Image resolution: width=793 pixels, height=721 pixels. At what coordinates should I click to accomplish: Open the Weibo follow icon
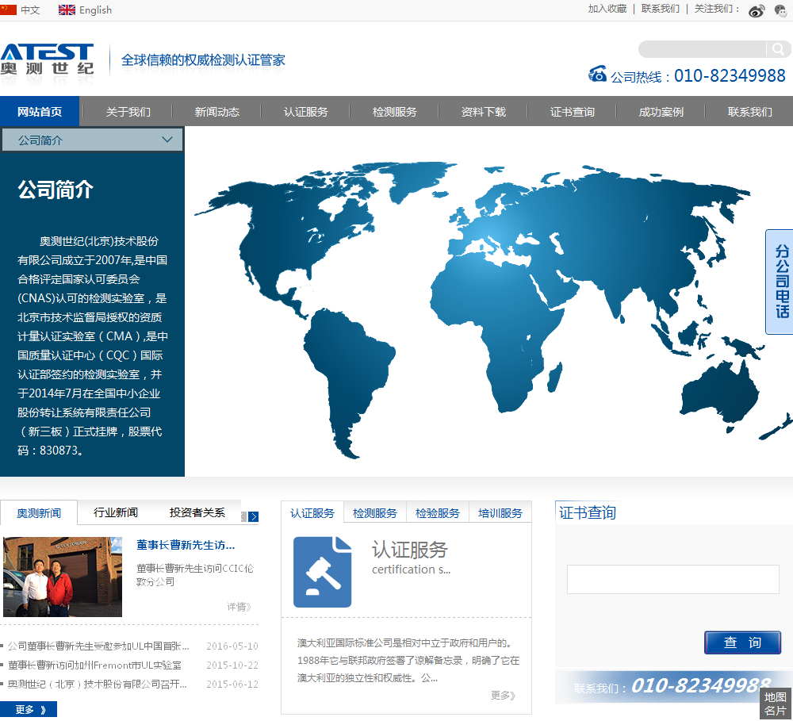click(756, 10)
